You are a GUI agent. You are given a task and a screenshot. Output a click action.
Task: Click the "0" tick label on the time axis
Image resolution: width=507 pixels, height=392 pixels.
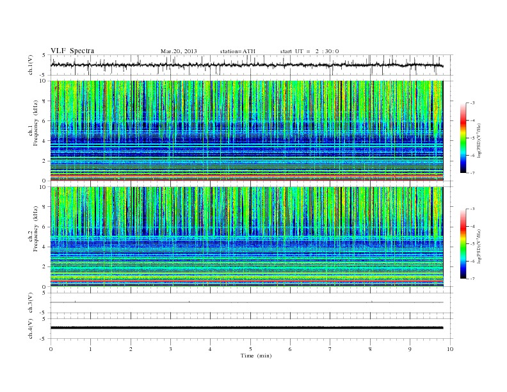click(x=51, y=349)
